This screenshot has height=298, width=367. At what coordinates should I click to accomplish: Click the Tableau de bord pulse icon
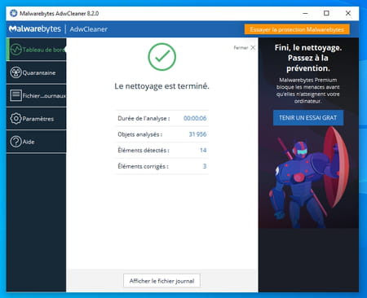(16, 50)
